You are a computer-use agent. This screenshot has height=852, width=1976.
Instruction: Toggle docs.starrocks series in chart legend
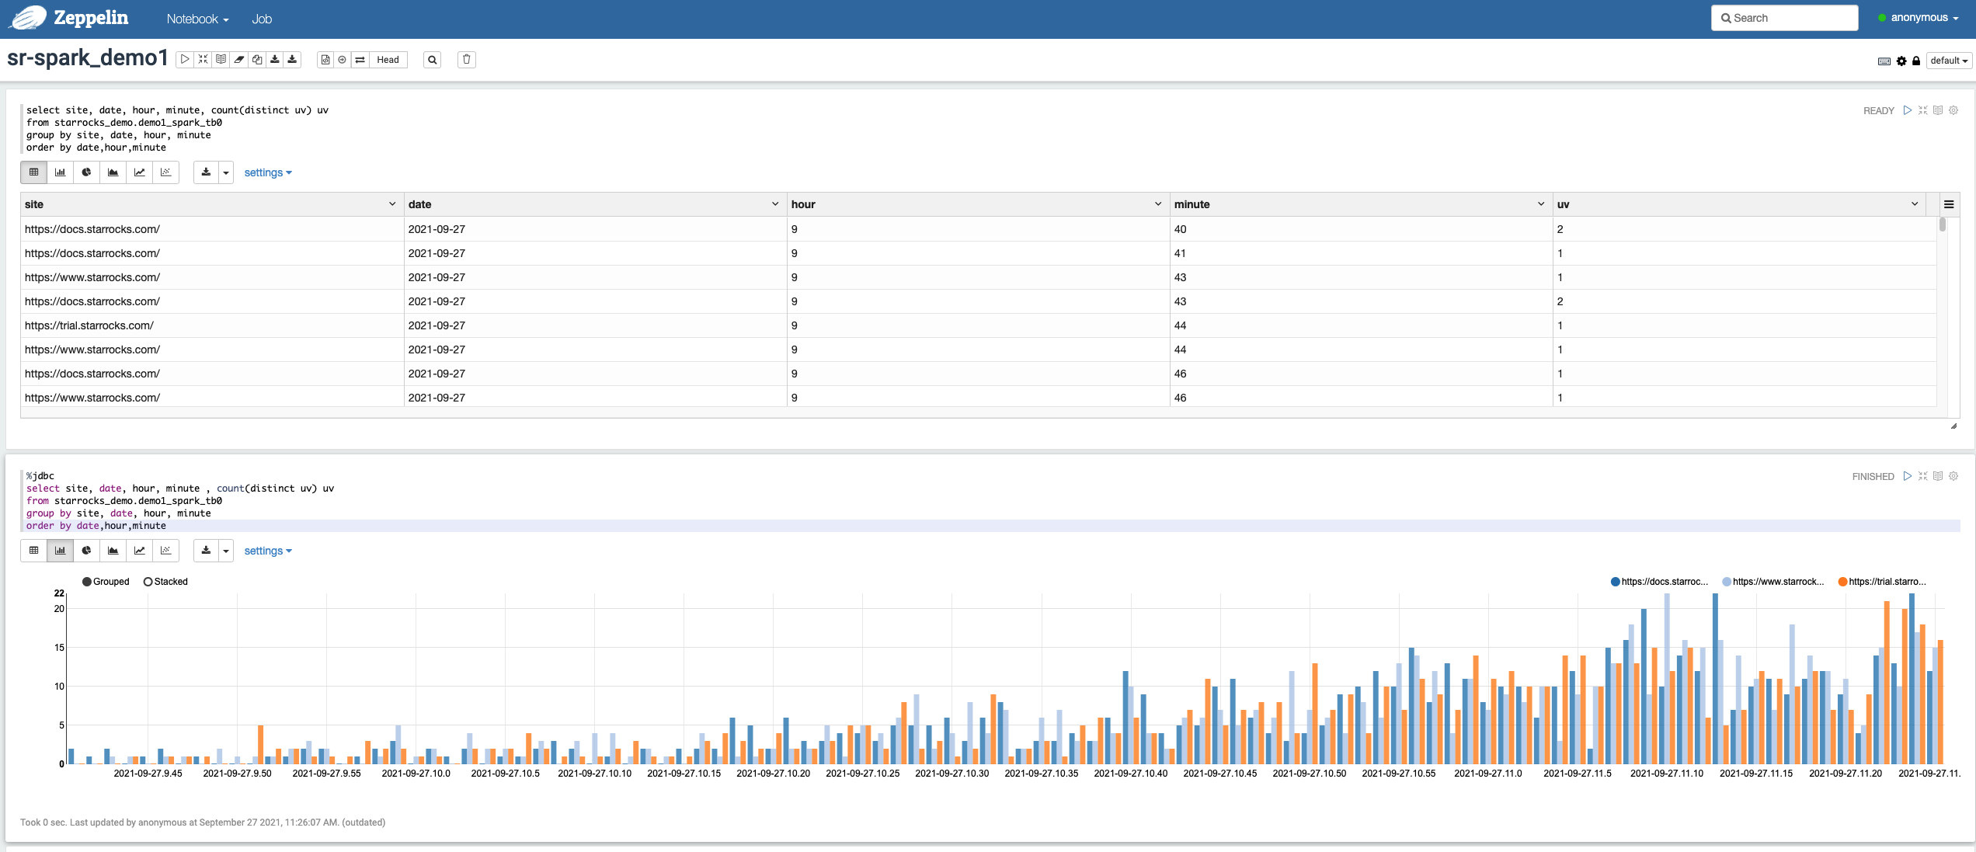pos(1660,582)
